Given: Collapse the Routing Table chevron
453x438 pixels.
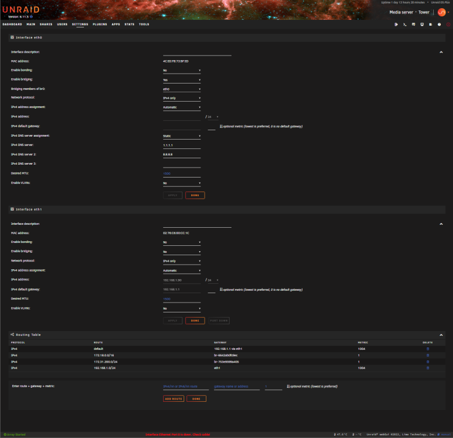Looking at the screenshot, I should (x=441, y=335).
